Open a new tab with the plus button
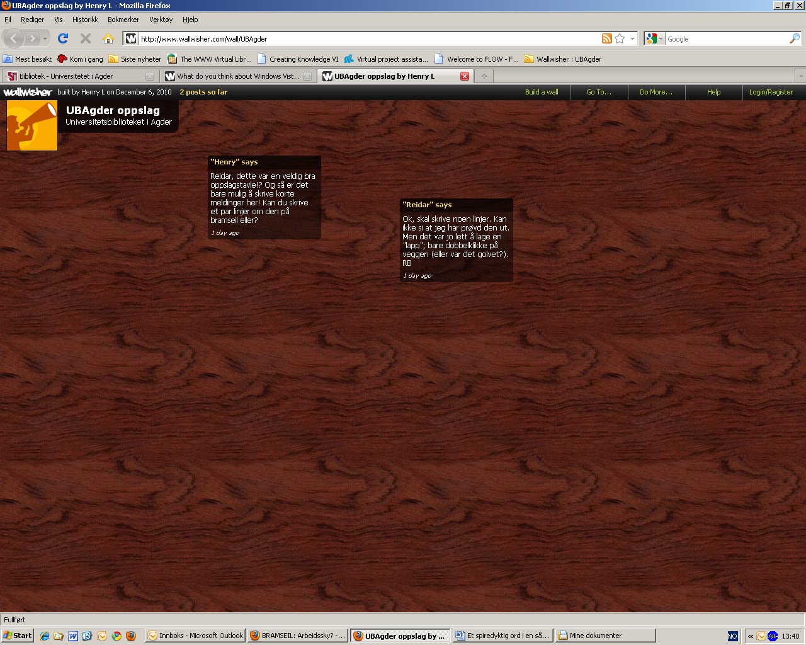 [x=484, y=76]
